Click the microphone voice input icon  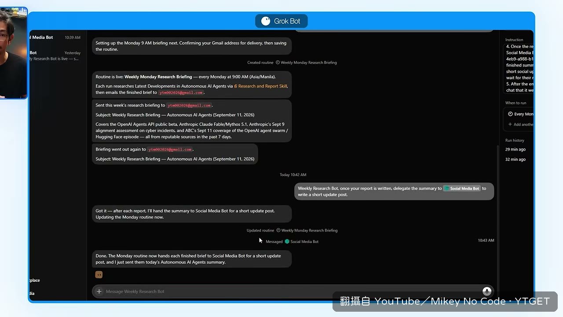[x=486, y=291]
